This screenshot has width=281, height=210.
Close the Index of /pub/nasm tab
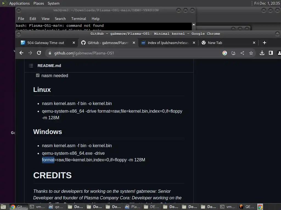tap(194, 43)
